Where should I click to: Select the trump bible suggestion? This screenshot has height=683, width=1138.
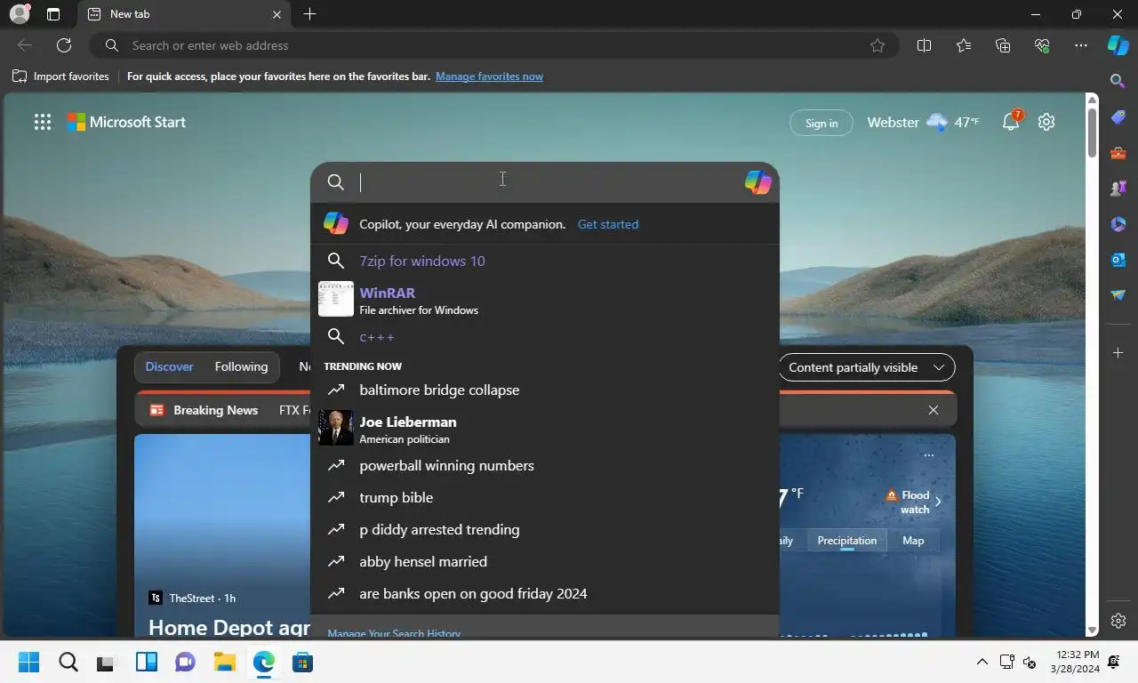pyautogui.click(x=544, y=497)
